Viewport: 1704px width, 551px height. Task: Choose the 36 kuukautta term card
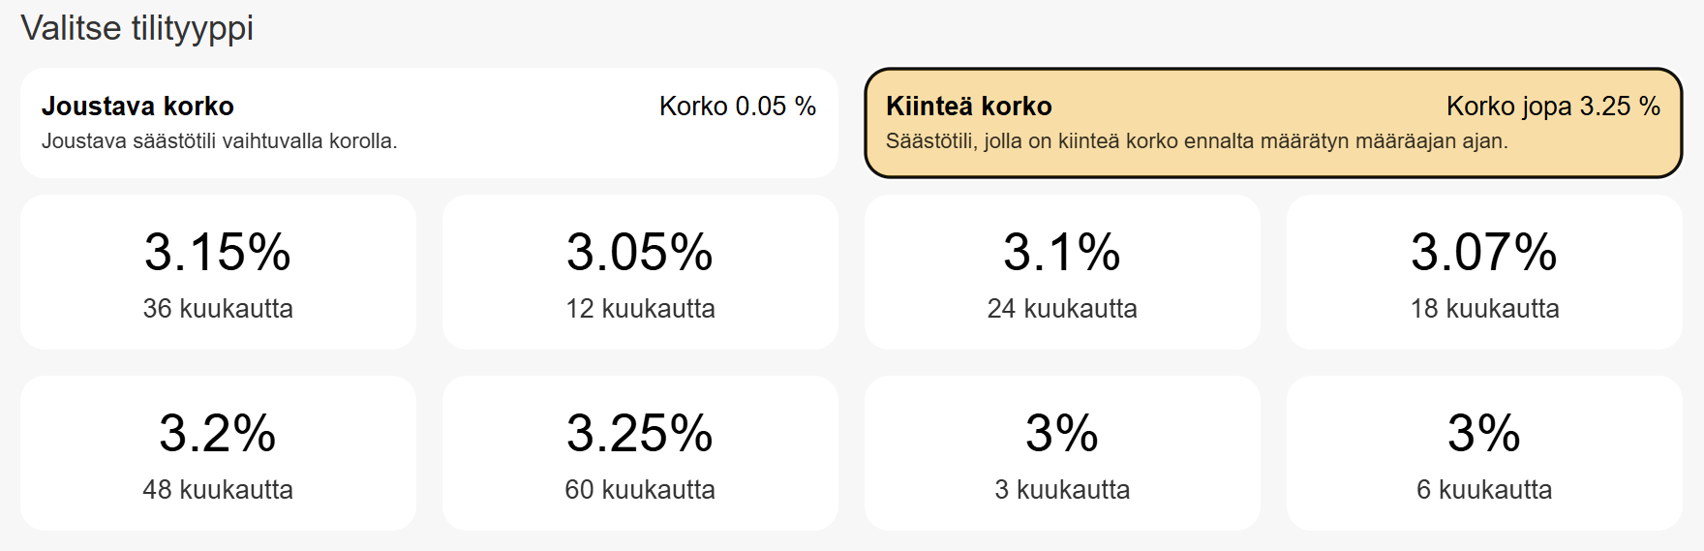(218, 272)
